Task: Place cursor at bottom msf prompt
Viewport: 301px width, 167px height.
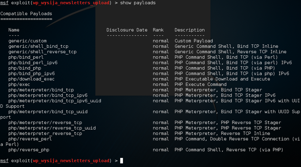Action: [122, 161]
